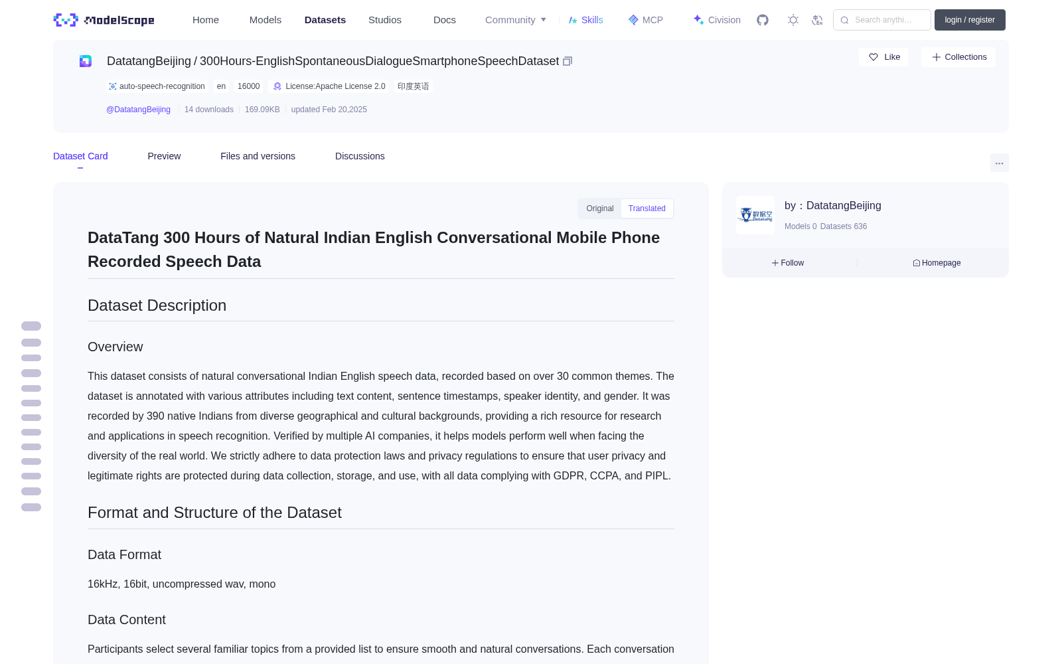Switch site language via translate icon
Image resolution: width=1062 pixels, height=664 pixels.
click(x=817, y=20)
